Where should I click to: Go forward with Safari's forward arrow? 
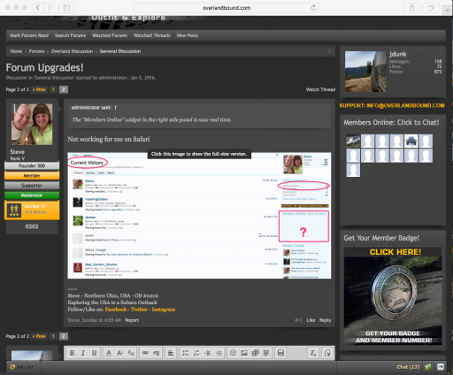[x=50, y=8]
